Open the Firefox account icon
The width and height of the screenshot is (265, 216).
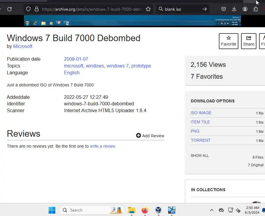(245, 9)
